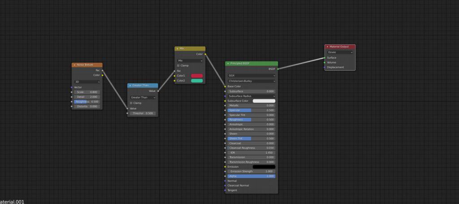Enable Clamp checkbox in Greater Than node

tap(131, 103)
